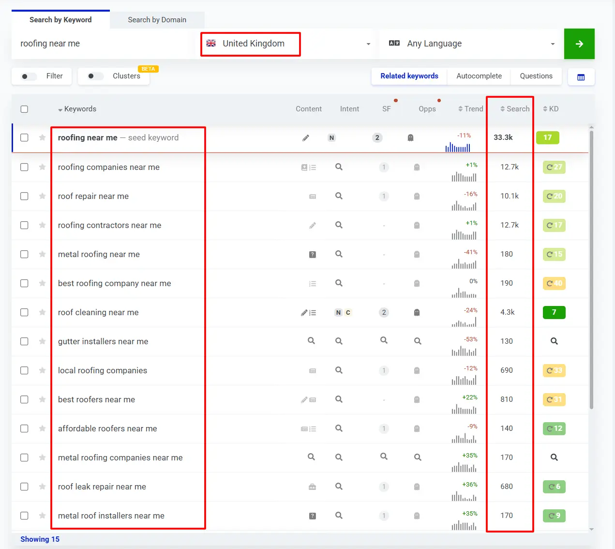Screen dimensions: 615x549
Task: Switch to Search by Domain tab
Action: [x=157, y=20]
